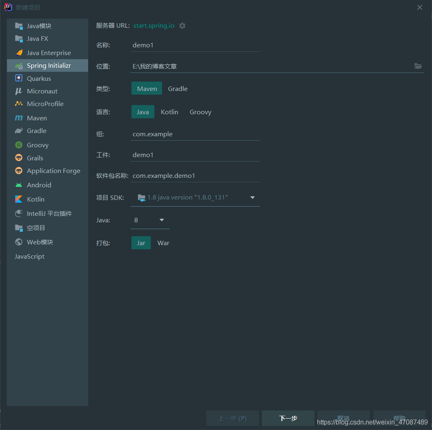Screen dimensions: 432x430
Task: Edit the 名称 field showing demo1
Action: click(195, 45)
